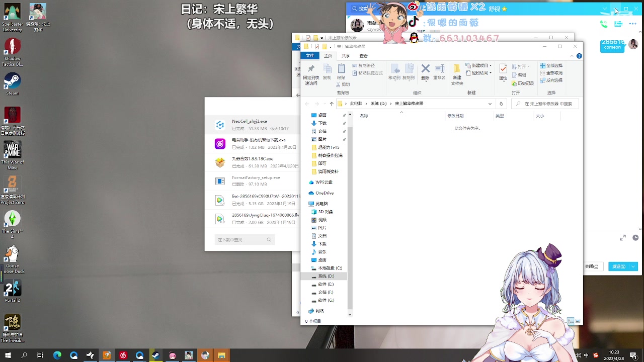644x362 pixels.
Task: Open Steam desktop shortcut
Action: 12,84
